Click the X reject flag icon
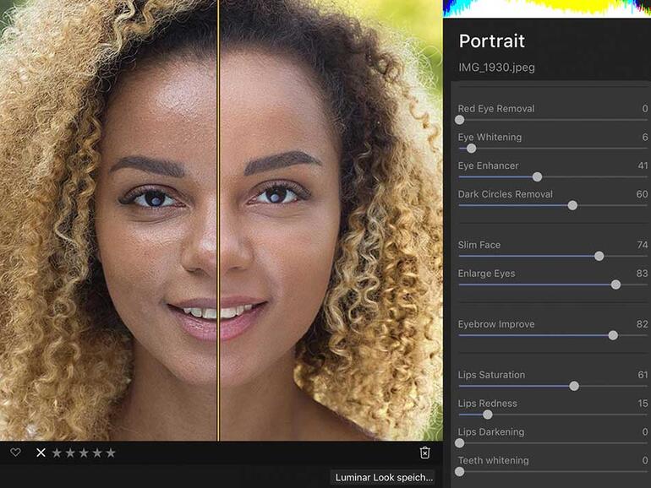This screenshot has width=651, height=488. tap(41, 453)
